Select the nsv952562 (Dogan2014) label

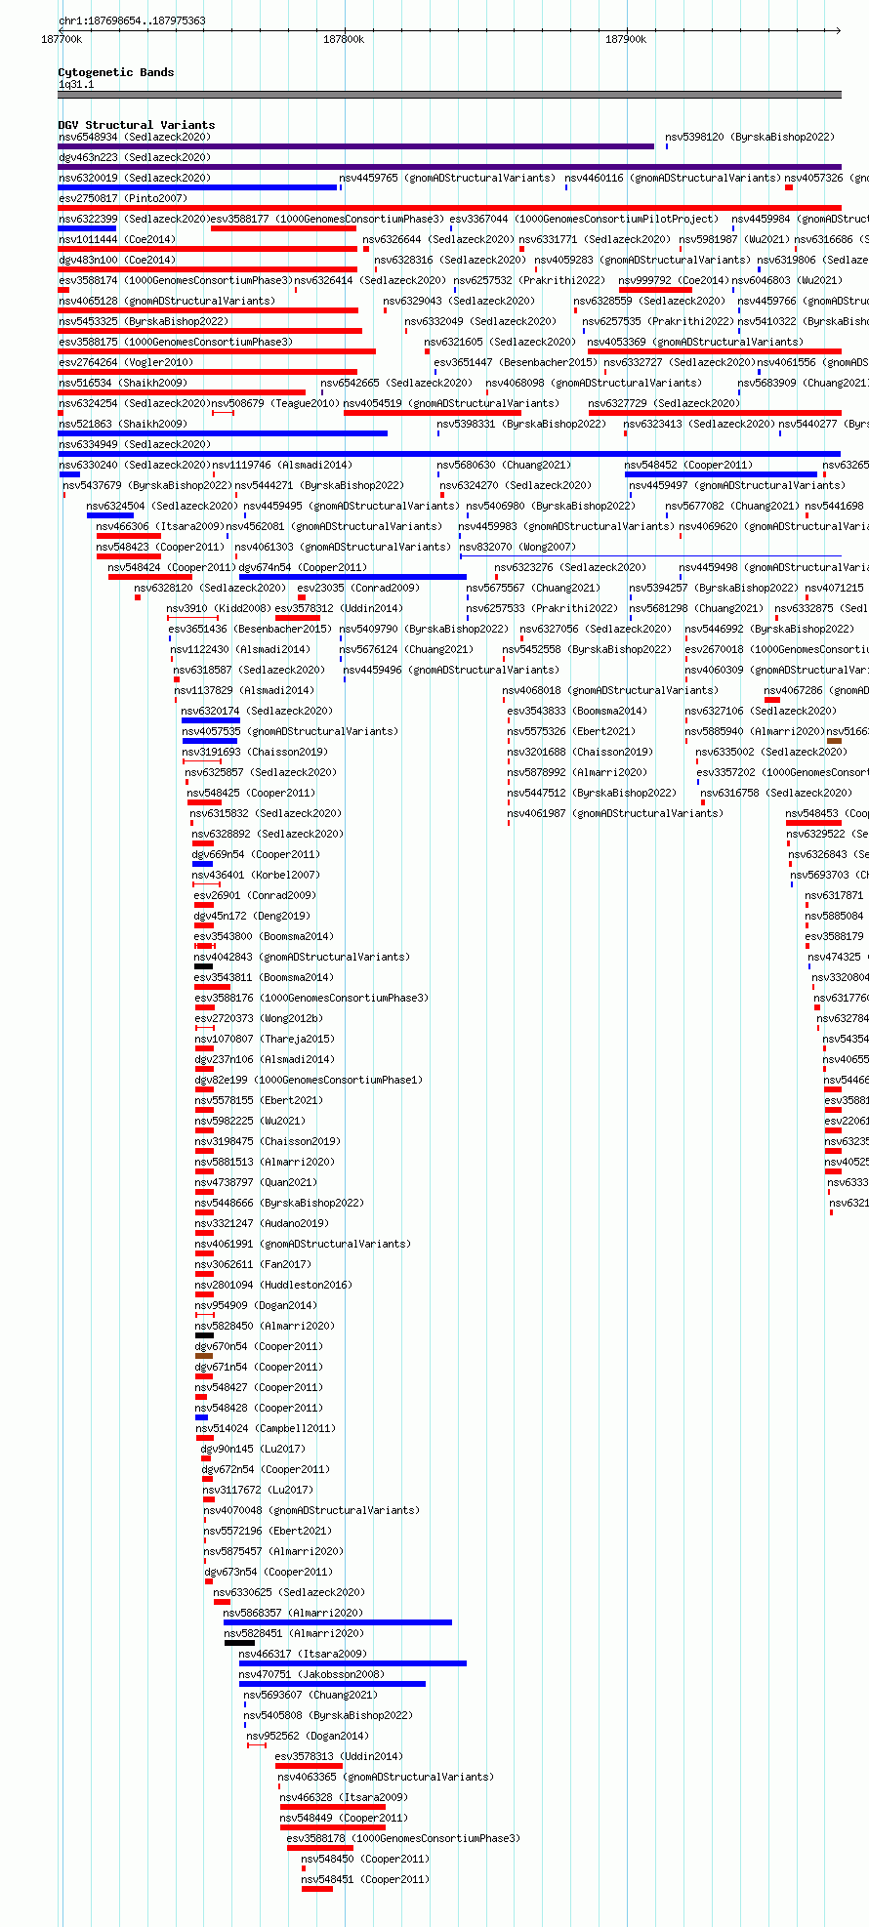pyautogui.click(x=308, y=1737)
